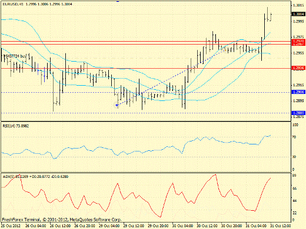Click the blue 1.2880 price level label
Viewport: 306px width, 229px height.
pyautogui.click(x=298, y=113)
